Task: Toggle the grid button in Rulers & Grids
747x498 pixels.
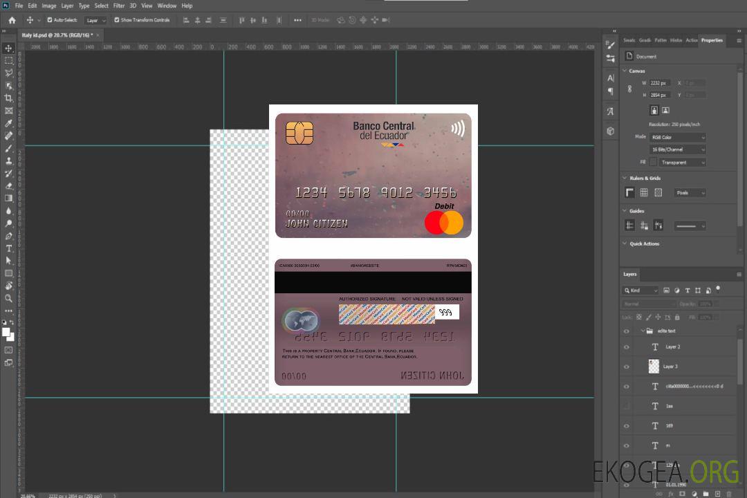Action: tap(644, 192)
